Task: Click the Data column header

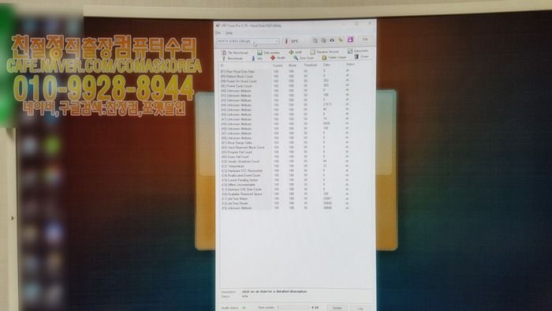Action: 326,65
